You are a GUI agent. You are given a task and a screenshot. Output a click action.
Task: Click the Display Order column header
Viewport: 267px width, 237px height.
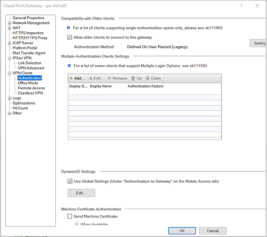pos(79,86)
